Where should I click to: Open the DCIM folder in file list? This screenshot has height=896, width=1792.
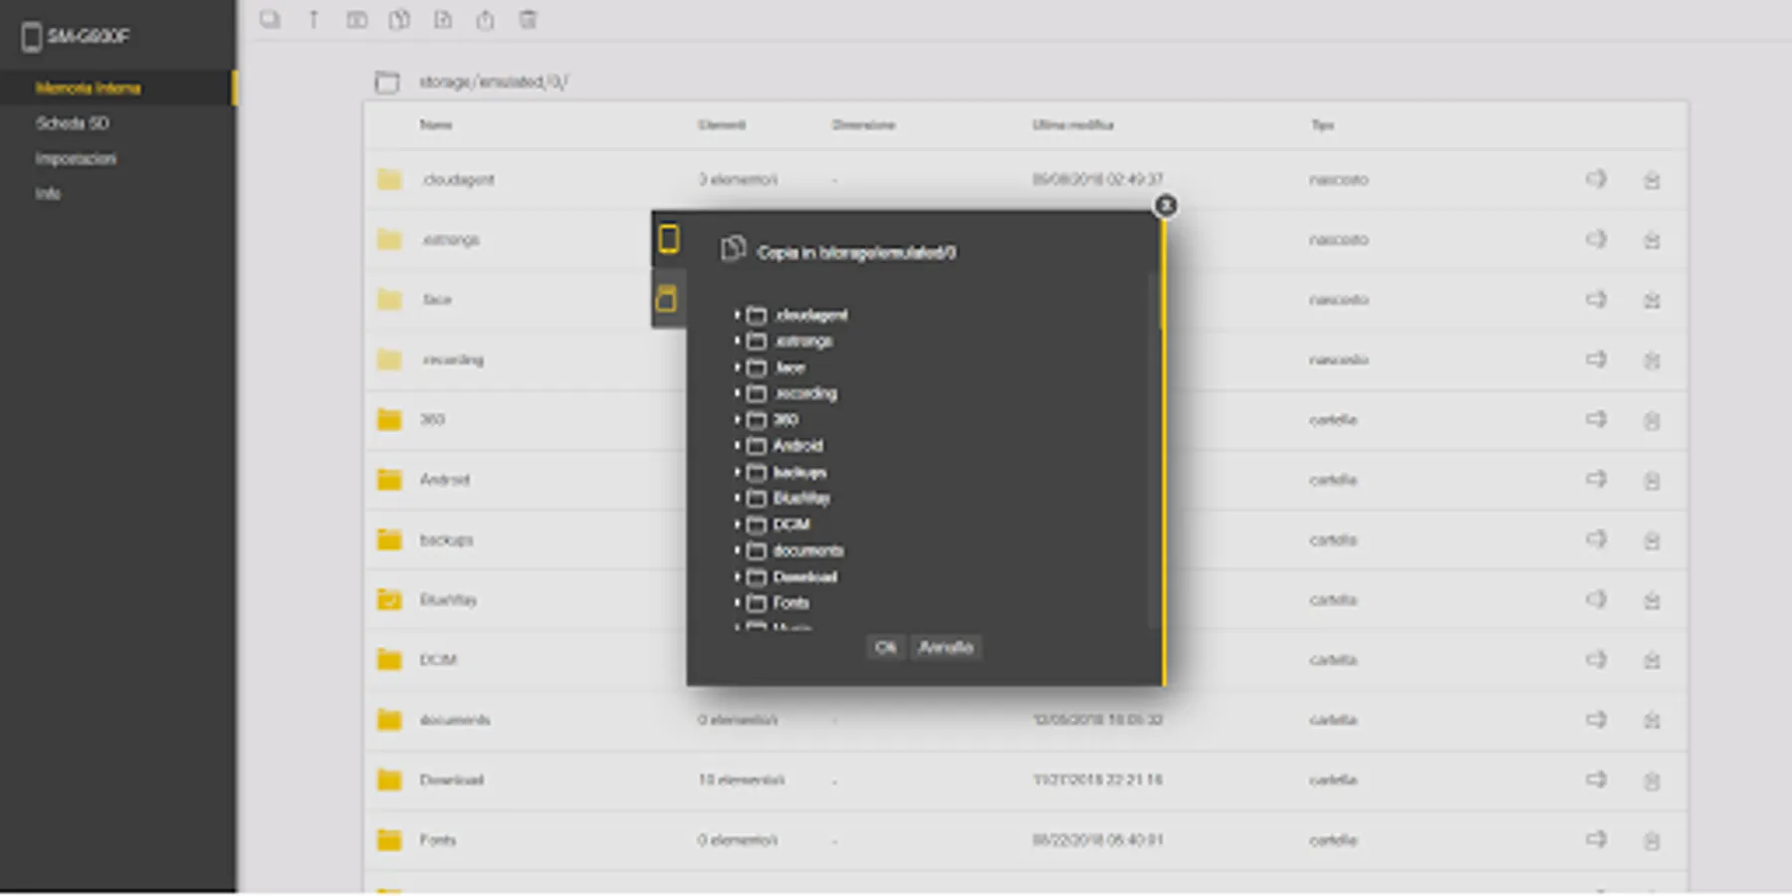(x=438, y=660)
